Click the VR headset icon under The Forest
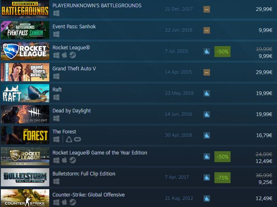Image resolution: width=277 pixels, height=207 pixels. tap(69, 139)
